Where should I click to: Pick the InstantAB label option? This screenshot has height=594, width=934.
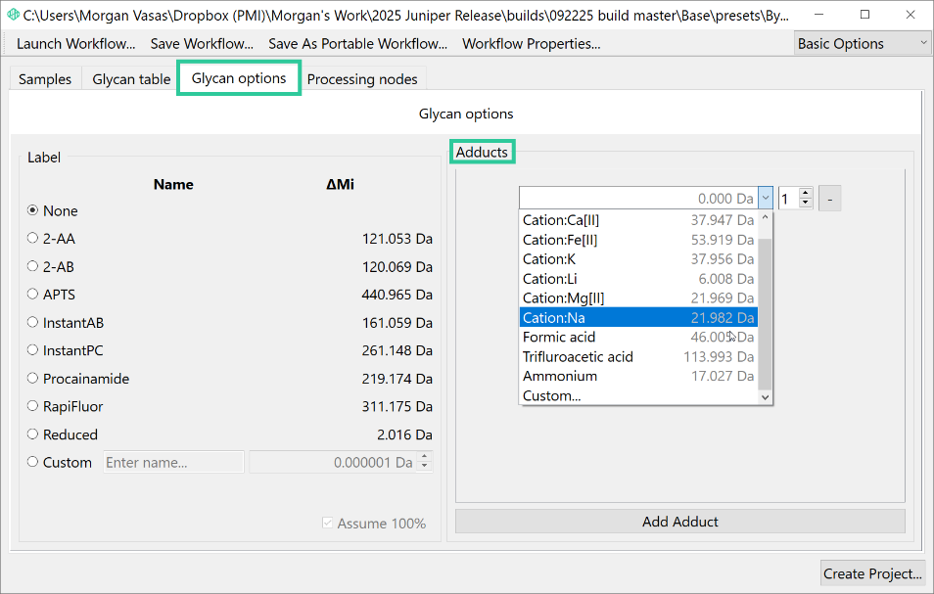32,322
